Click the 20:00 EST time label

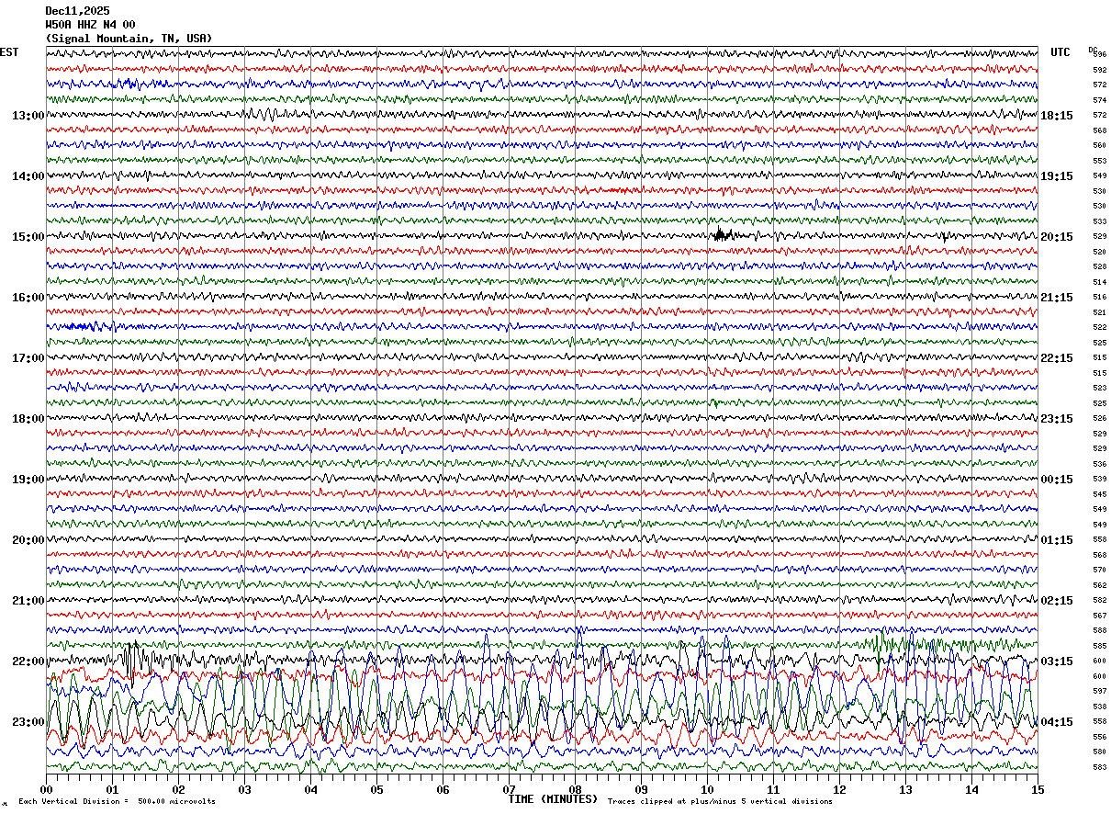pyautogui.click(x=28, y=540)
